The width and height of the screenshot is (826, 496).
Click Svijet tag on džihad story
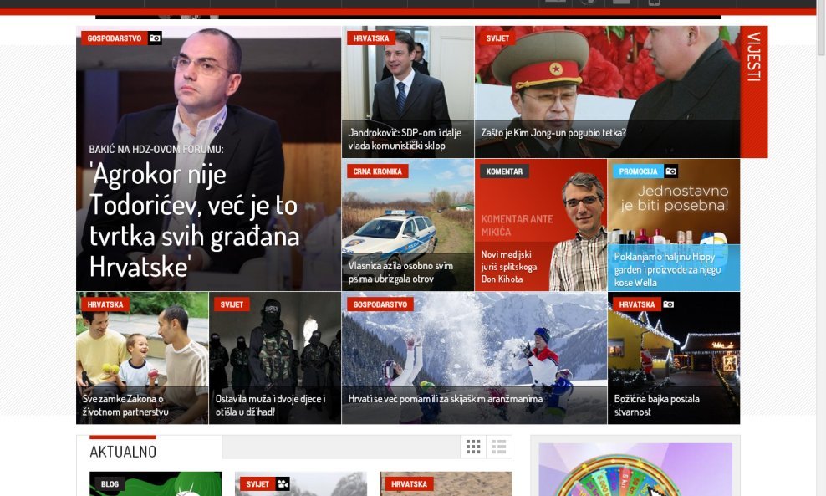[232, 304]
